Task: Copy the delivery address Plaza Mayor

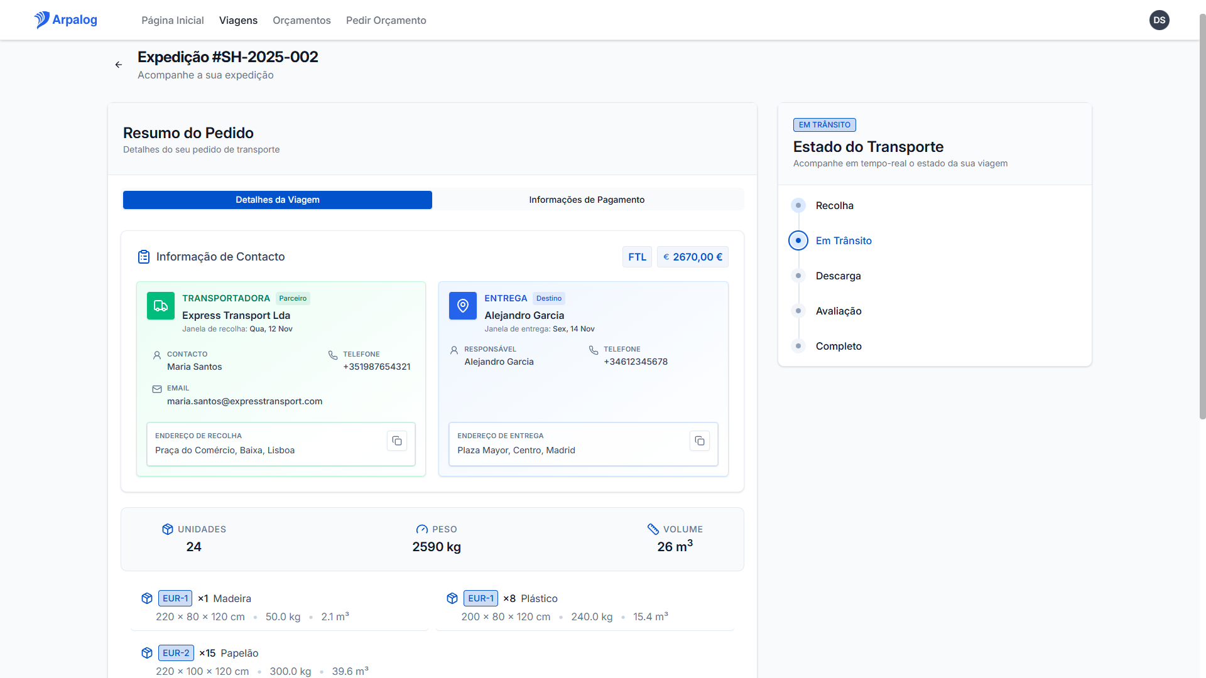Action: 700,441
